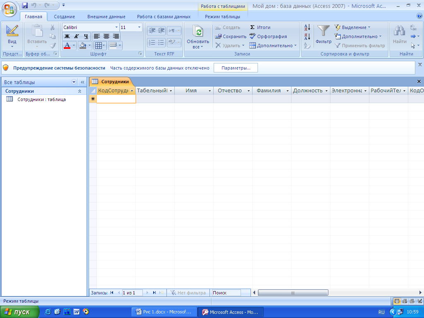Open Все таблицы navigation dropdown

pos(74,82)
